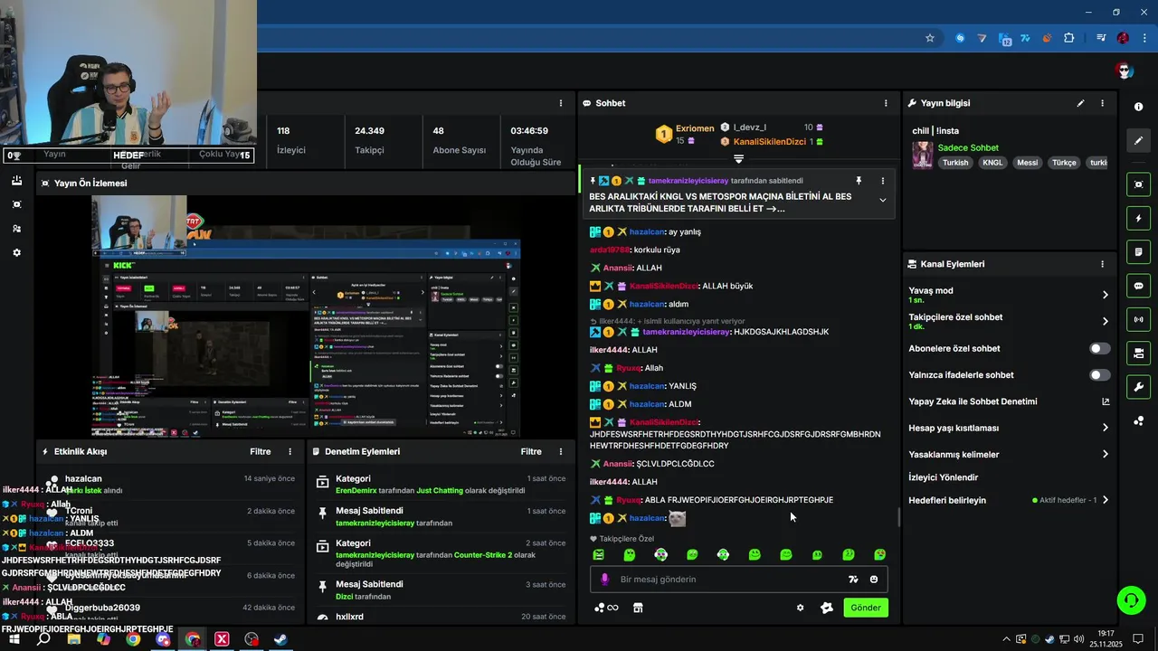Open Yayın bilgisi panel three-dot menu
This screenshot has height=651, width=1158.
[1102, 103]
